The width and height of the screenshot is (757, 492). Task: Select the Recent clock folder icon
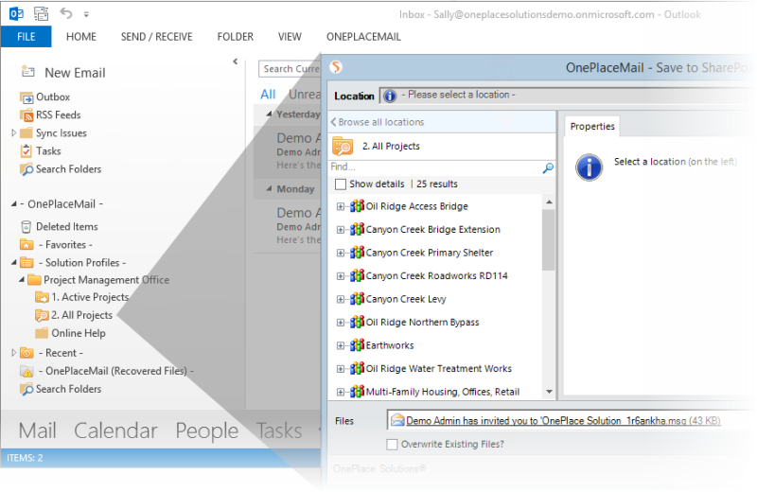tap(26, 353)
